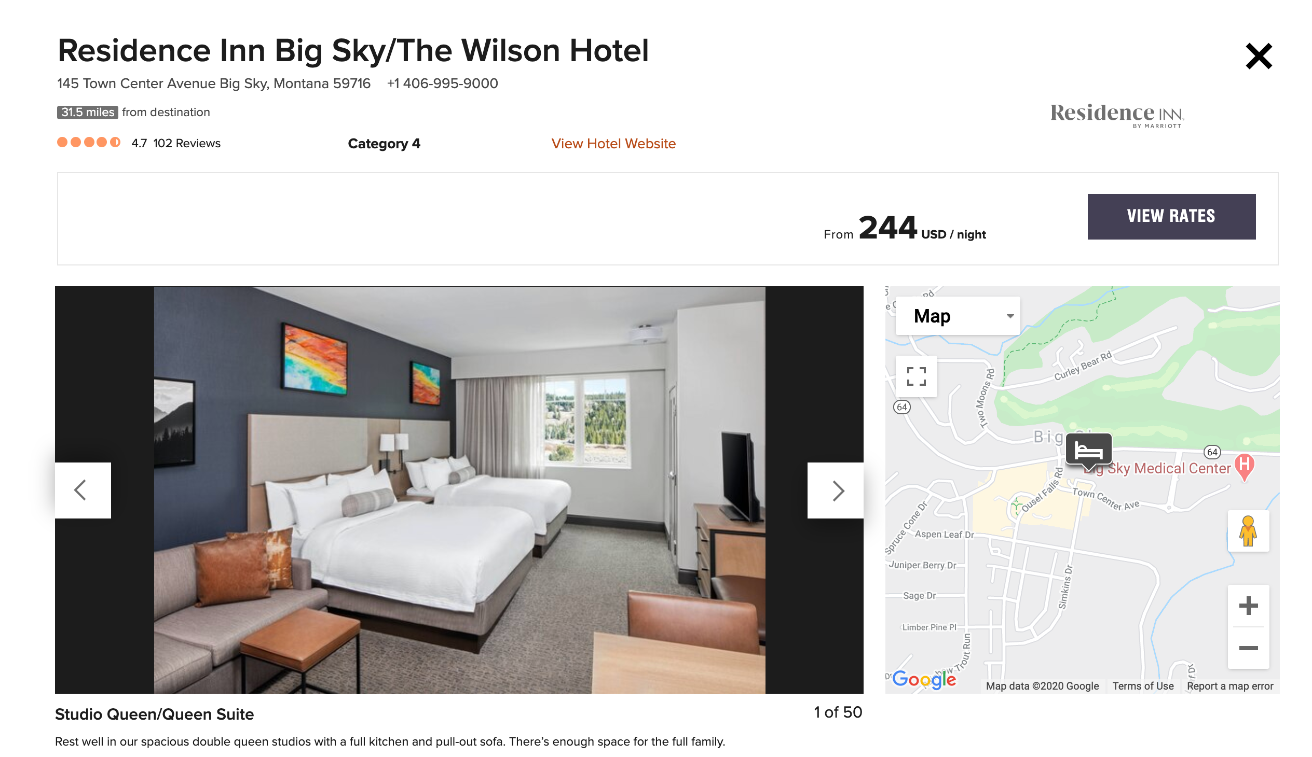The image size is (1312, 757).
Task: Click the Residence Inn by Marriott logo
Action: (x=1116, y=115)
